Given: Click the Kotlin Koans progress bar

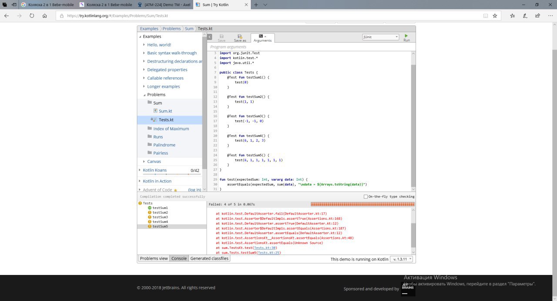Looking at the screenshot, I should pyautogui.click(x=171, y=174).
